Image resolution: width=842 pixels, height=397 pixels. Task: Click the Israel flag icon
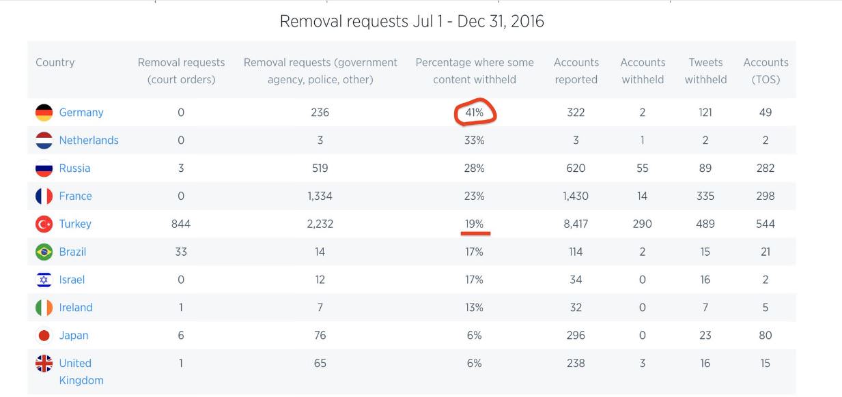click(44, 280)
